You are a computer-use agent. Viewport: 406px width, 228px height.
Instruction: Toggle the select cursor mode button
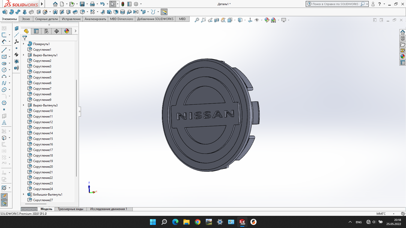click(113, 4)
